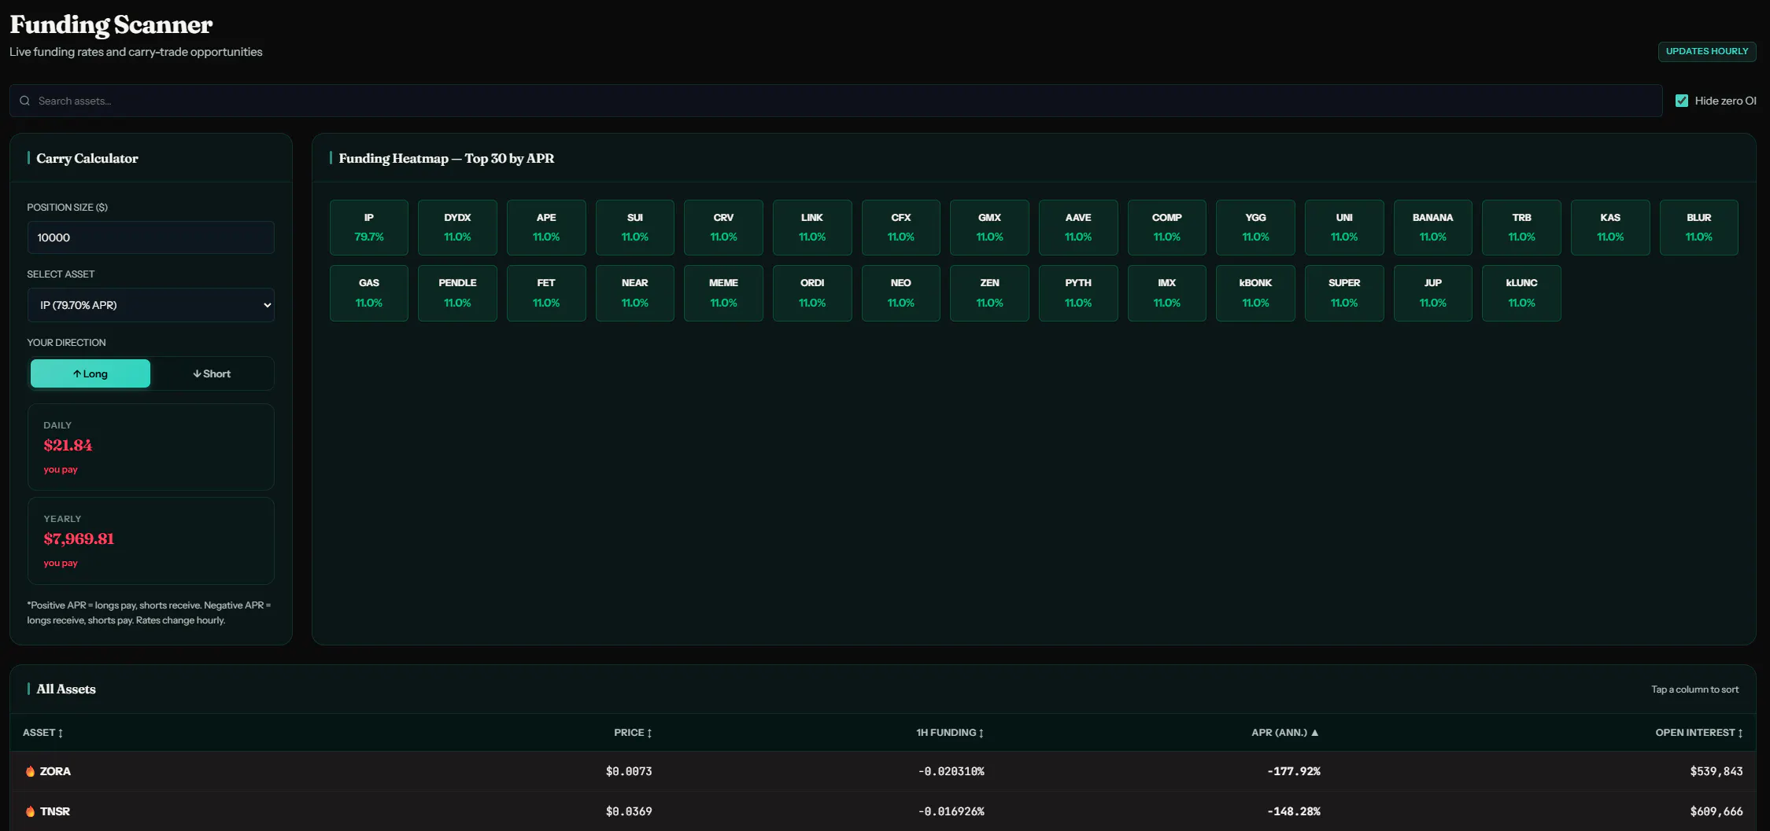Select the ZEN heatmap tile
The width and height of the screenshot is (1770, 831).
coord(989,293)
